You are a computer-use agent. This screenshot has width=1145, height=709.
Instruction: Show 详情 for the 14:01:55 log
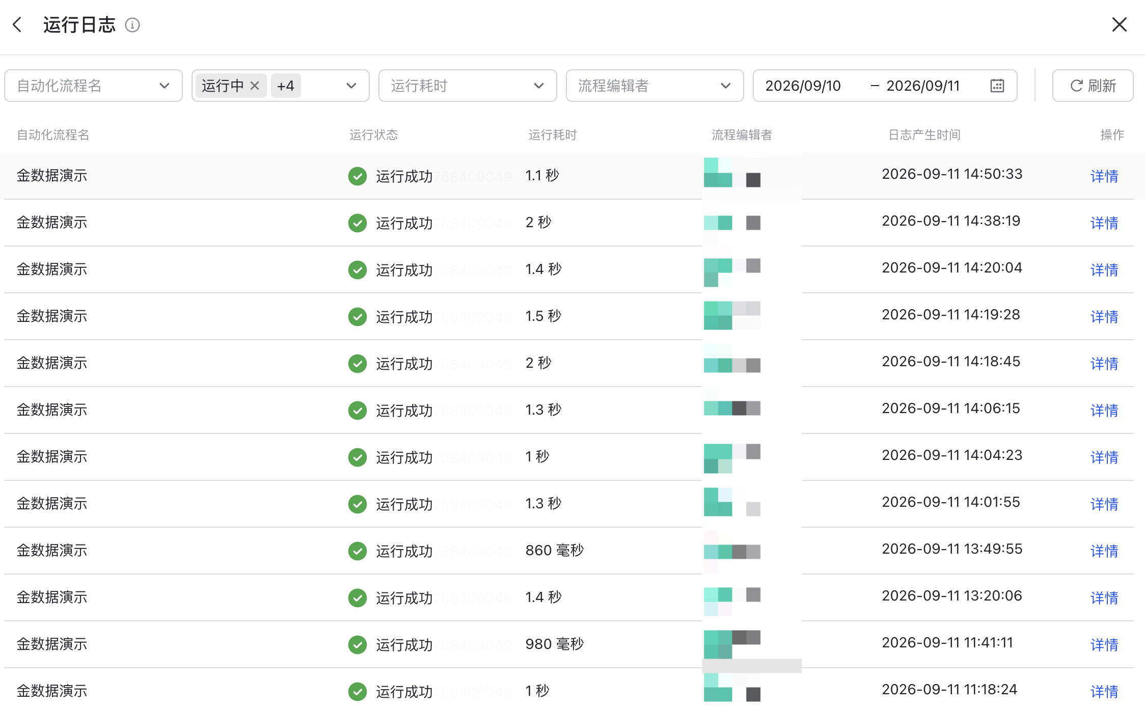click(x=1104, y=504)
